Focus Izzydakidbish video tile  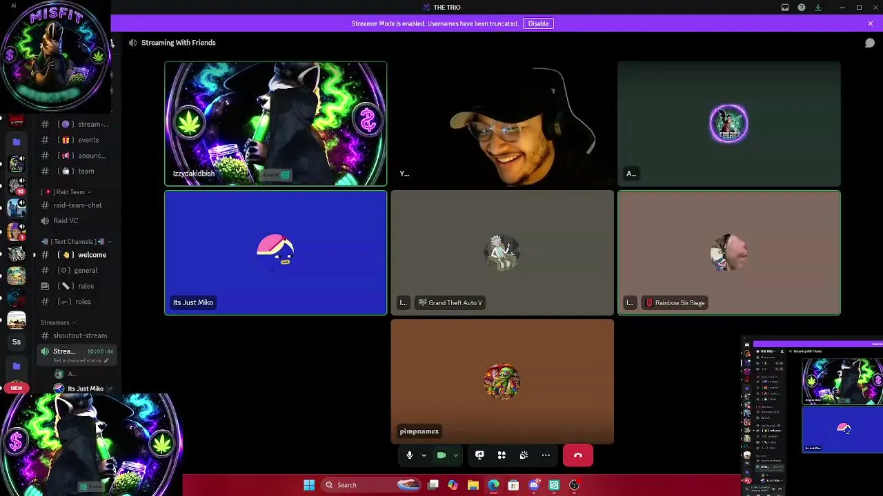point(276,124)
